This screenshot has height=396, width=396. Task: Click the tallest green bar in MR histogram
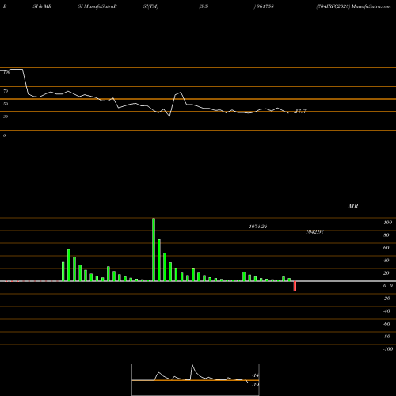point(154,249)
